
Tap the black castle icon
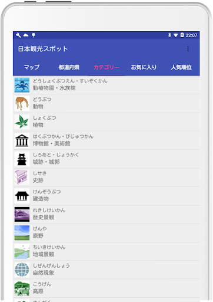pos(22,159)
